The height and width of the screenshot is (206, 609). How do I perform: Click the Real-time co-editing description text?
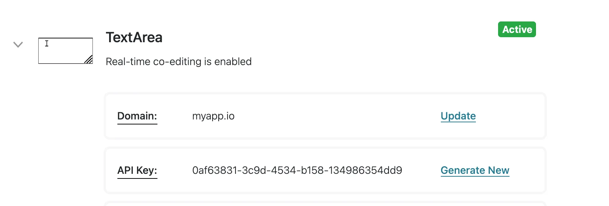[x=179, y=62]
